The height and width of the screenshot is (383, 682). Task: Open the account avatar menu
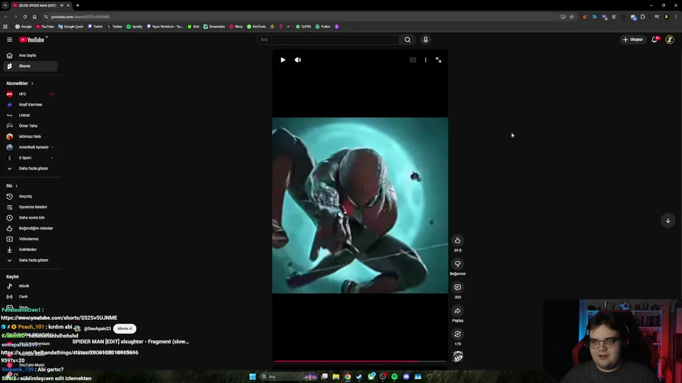pos(670,39)
